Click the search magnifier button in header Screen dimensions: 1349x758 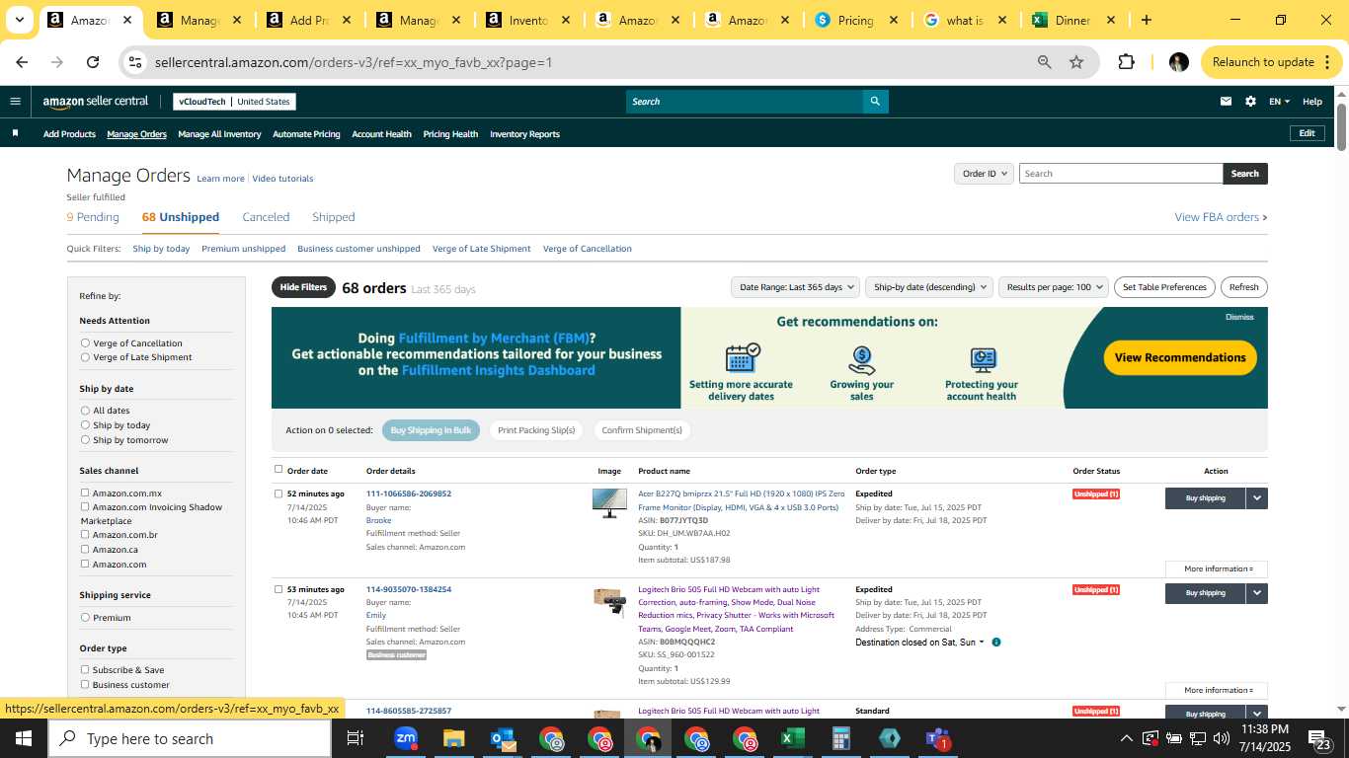875,101
